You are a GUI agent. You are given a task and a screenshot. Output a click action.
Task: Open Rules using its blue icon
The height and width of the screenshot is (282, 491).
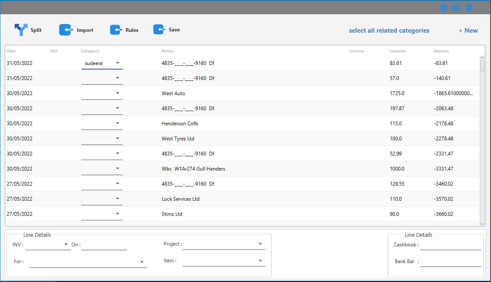click(x=116, y=30)
